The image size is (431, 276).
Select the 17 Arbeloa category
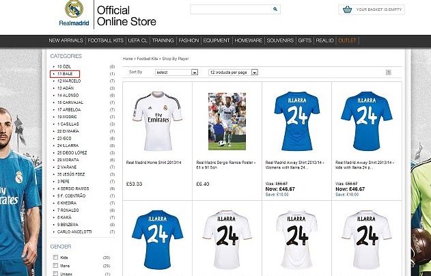click(x=69, y=109)
